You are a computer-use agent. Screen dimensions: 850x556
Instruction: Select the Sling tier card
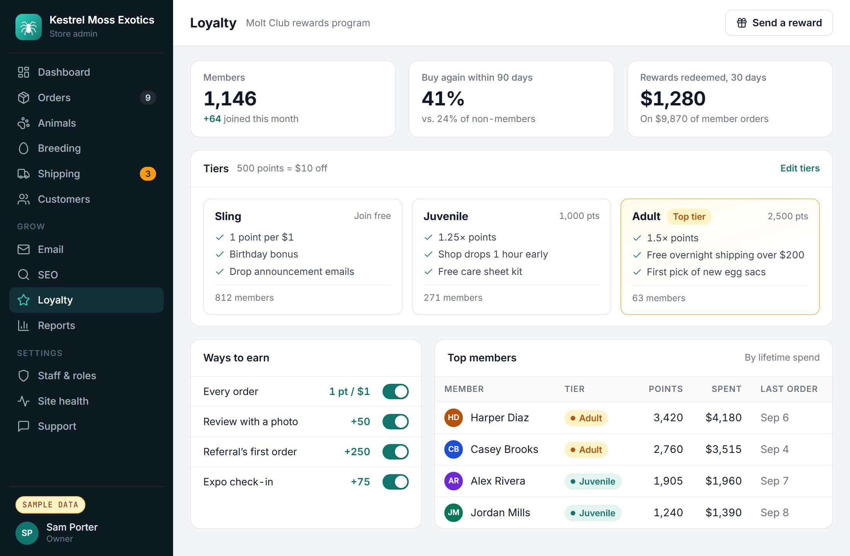pyautogui.click(x=303, y=257)
